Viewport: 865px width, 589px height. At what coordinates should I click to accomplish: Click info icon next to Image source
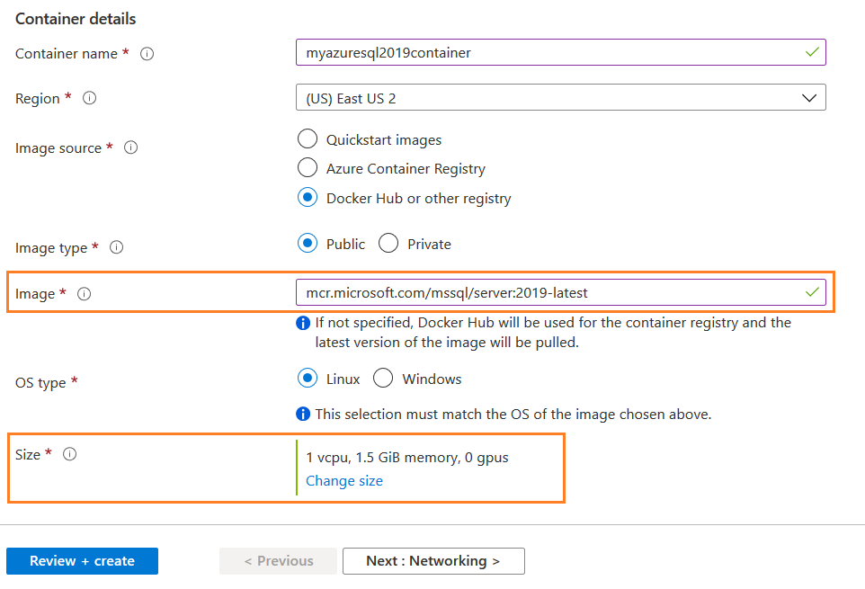click(130, 148)
